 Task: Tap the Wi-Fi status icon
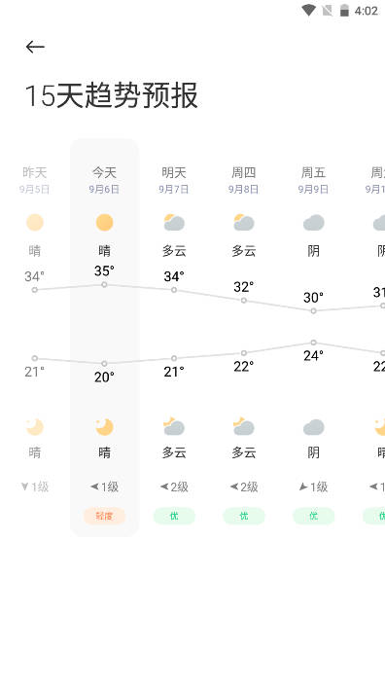point(308,10)
